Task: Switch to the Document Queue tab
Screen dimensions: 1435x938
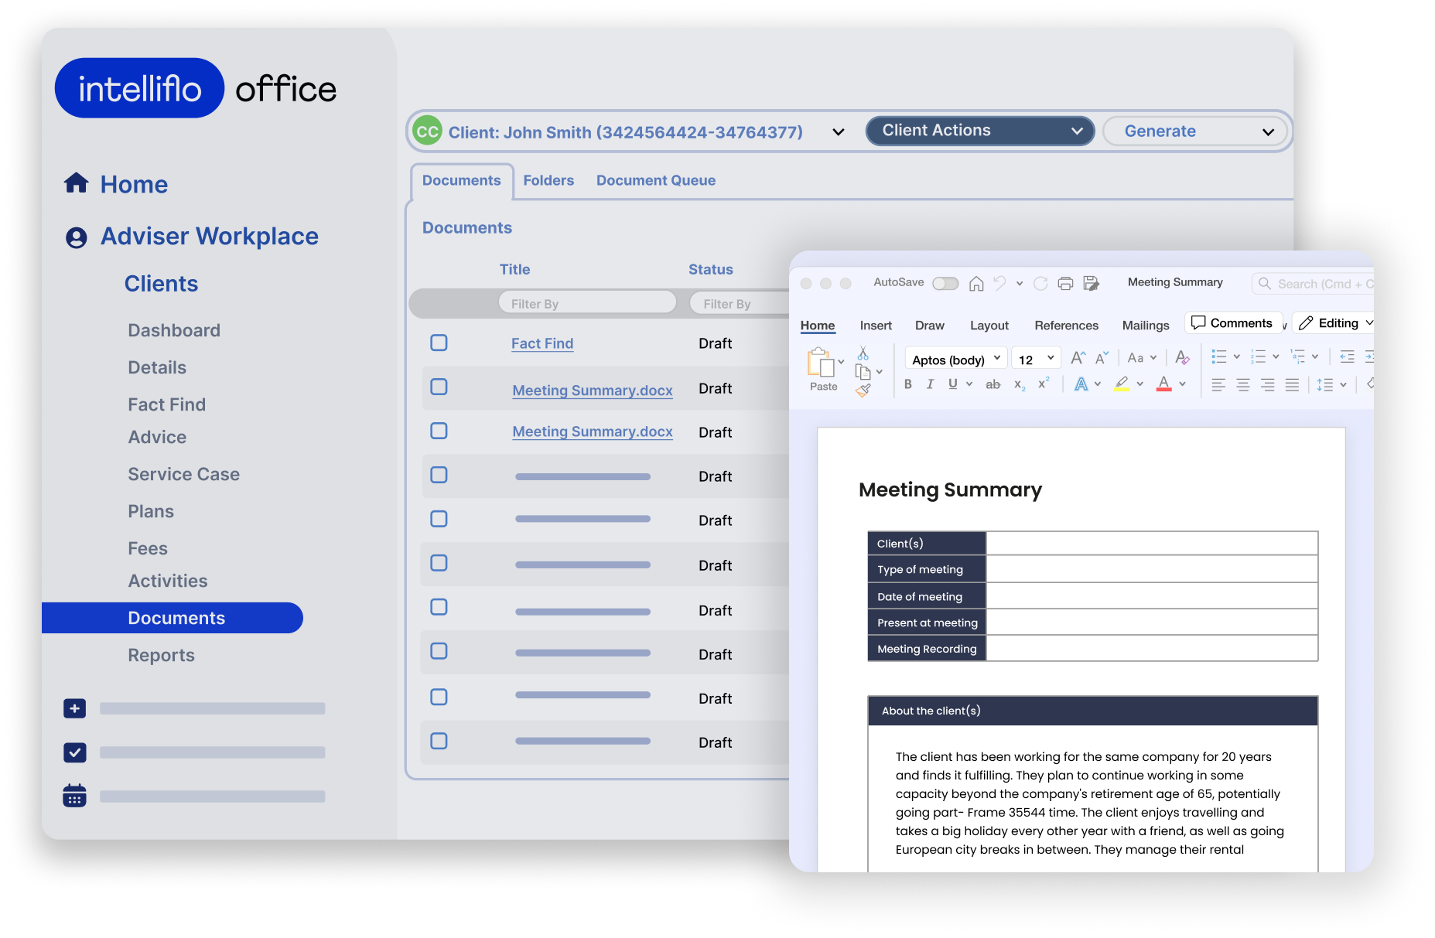Action: (x=656, y=180)
